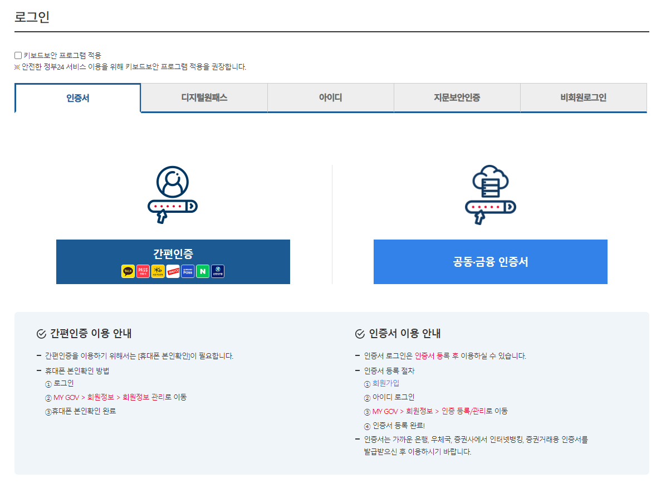Viewport: 666px width, 488px height.
Task: Click the ③휴대폰 본인확인 완료 step
Action: 80,412
